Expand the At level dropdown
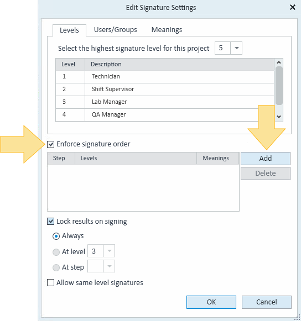The width and height of the screenshot is (301, 321). tap(110, 251)
